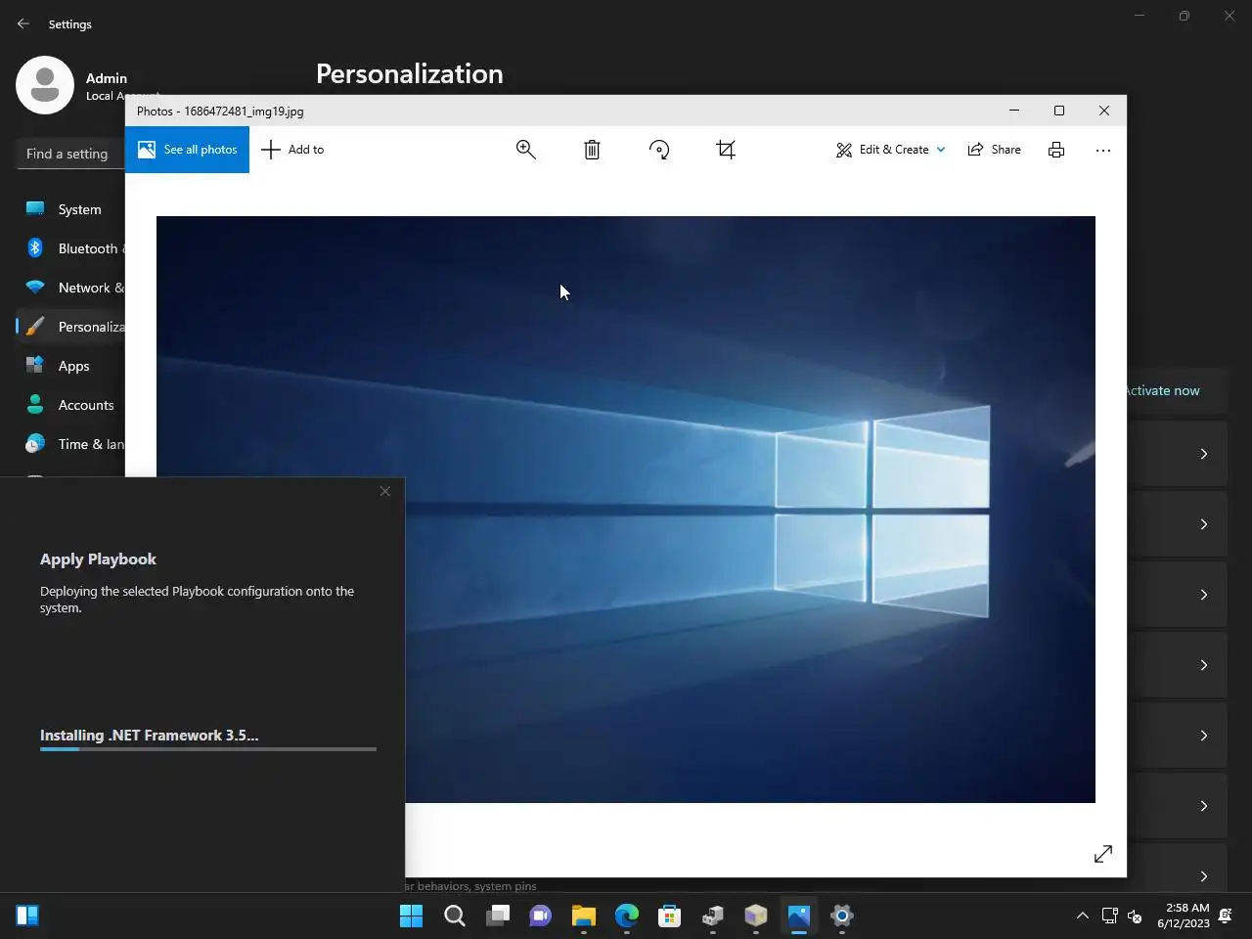Click the Activate now link
Screen dimensions: 1252x939
(1163, 390)
